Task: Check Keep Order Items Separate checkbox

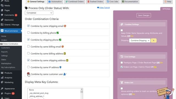Action: 122,30
